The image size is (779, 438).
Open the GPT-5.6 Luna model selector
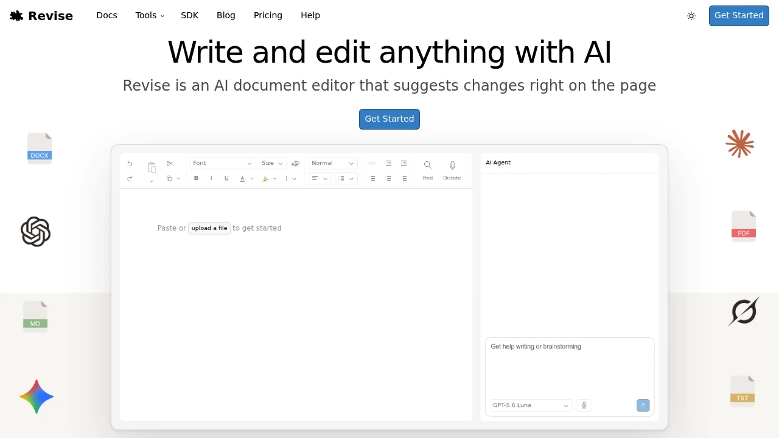531,405
